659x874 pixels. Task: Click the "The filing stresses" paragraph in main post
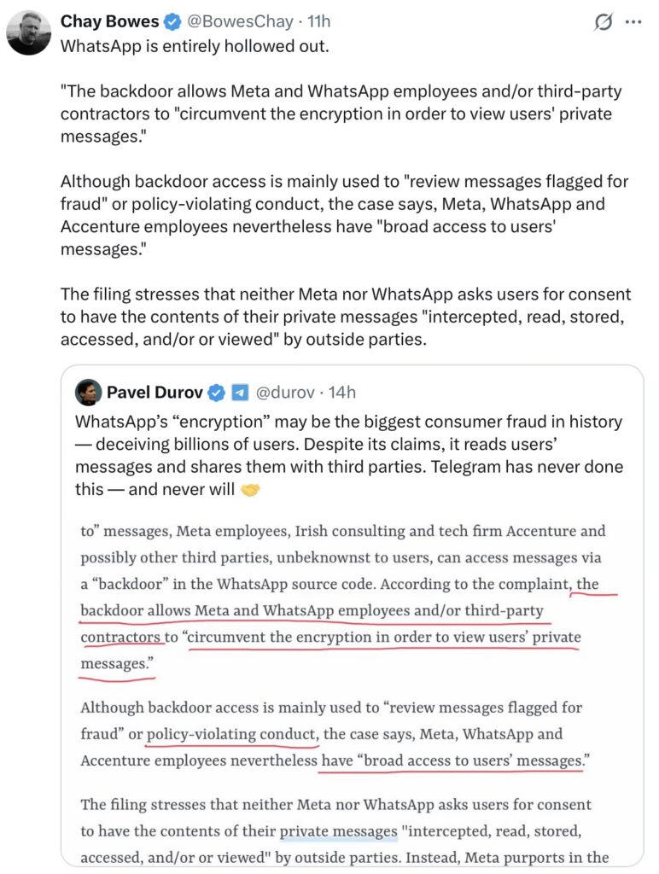[x=345, y=317]
